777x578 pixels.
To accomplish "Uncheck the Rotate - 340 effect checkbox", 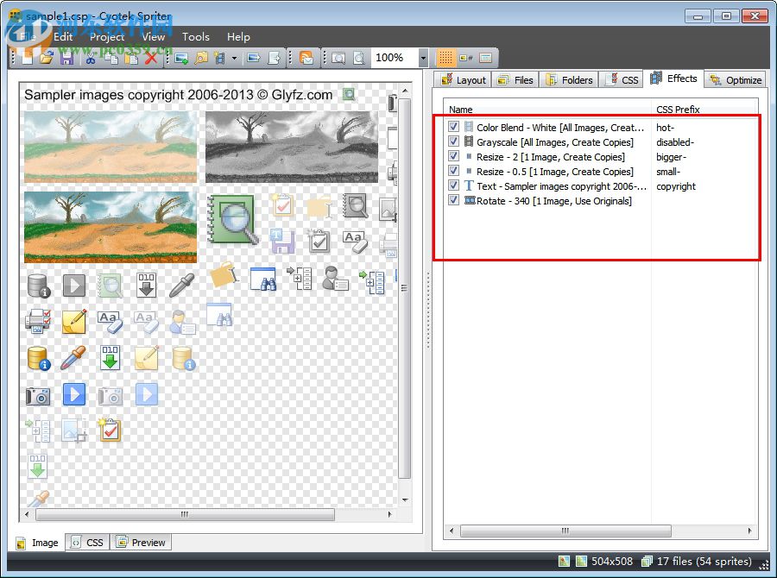I will [453, 200].
